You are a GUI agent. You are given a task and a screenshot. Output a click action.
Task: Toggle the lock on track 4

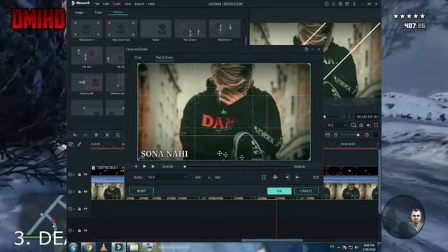[x=79, y=174]
